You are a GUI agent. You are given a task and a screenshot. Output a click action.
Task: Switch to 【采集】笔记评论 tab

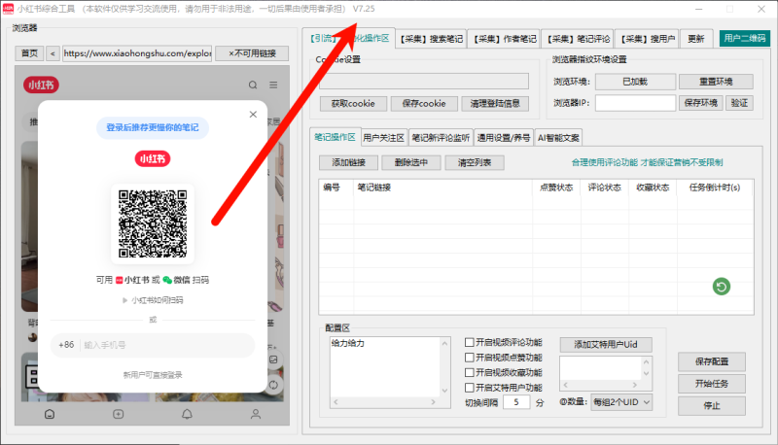578,39
